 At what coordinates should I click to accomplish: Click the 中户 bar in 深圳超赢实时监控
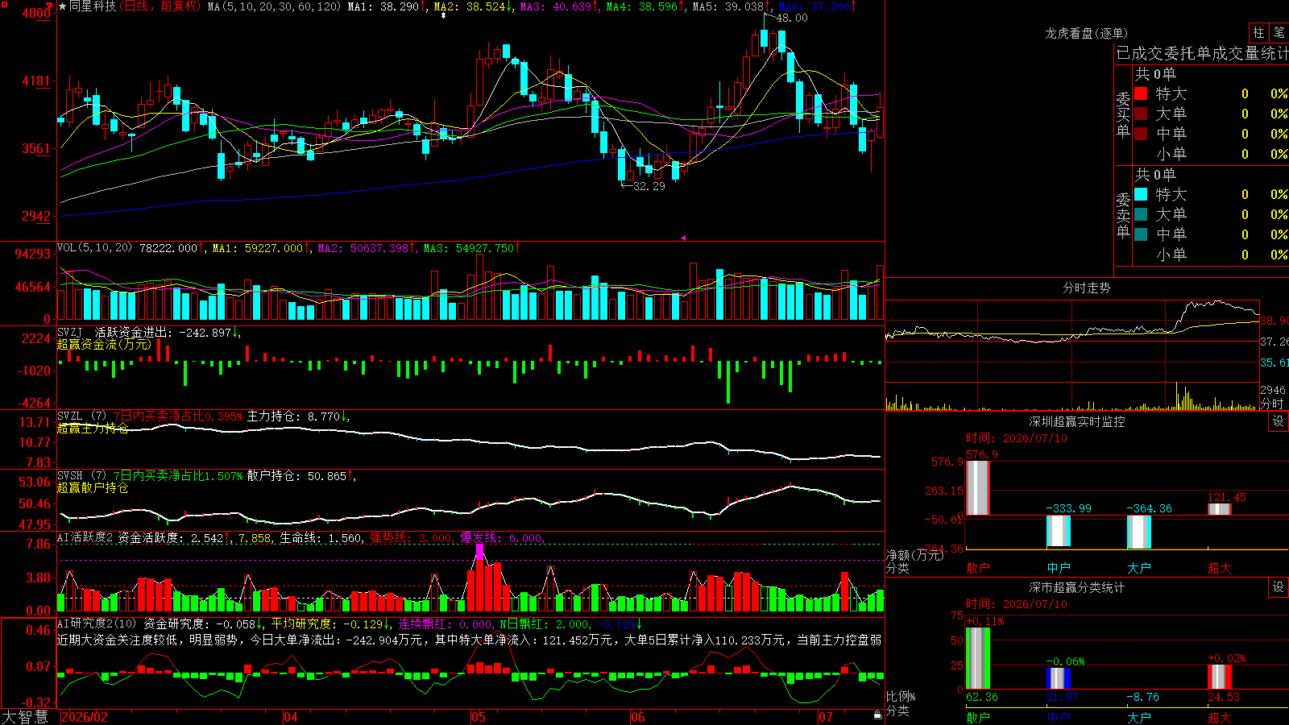[1059, 532]
